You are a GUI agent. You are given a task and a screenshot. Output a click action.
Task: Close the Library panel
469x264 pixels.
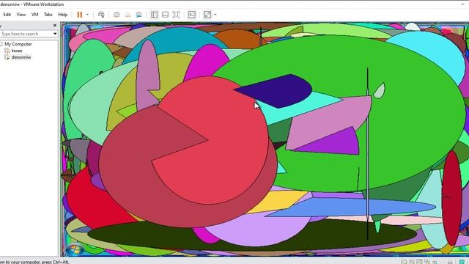pos(55,26)
